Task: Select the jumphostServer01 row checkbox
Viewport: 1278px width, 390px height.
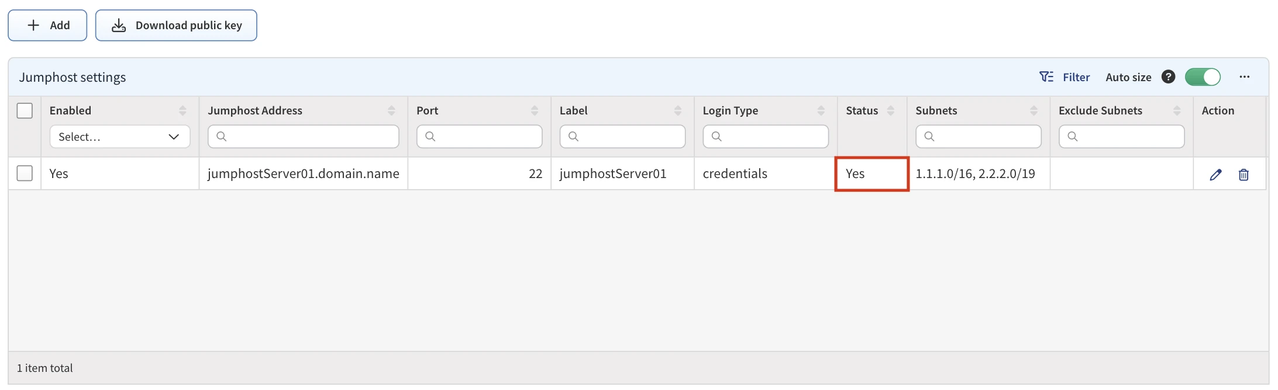Action: pyautogui.click(x=25, y=173)
